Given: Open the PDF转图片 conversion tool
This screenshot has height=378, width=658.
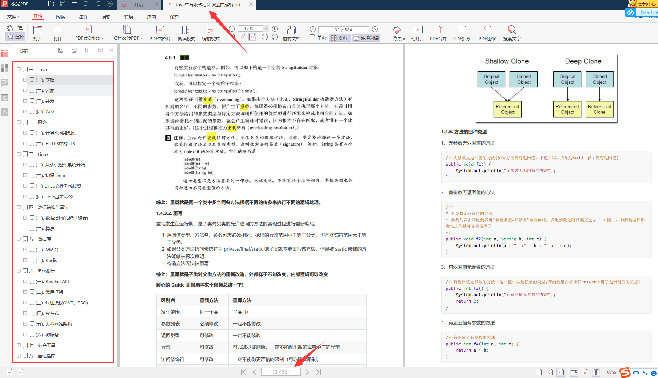Looking at the screenshot, I should (160, 33).
